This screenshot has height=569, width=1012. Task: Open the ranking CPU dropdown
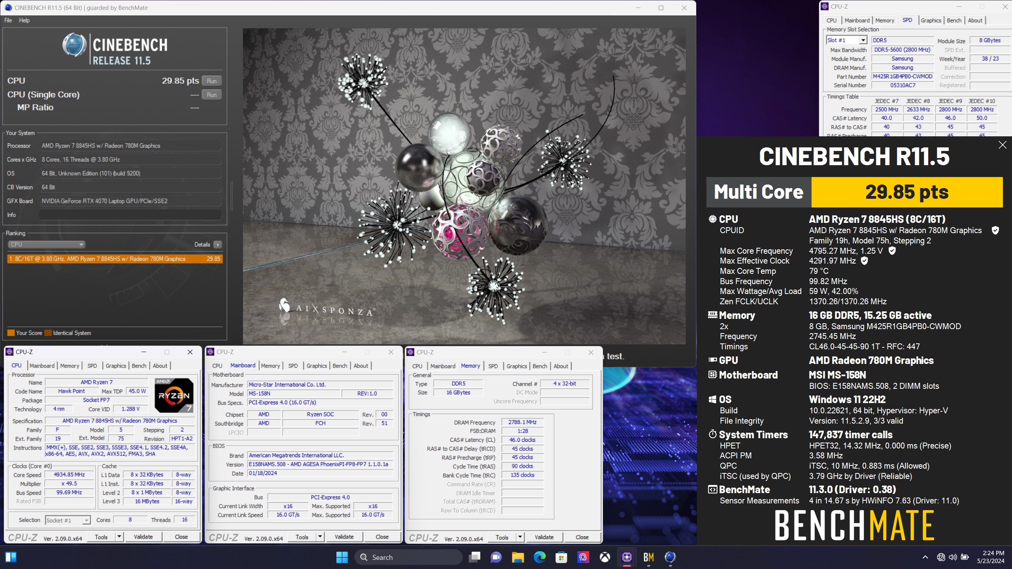pos(46,245)
